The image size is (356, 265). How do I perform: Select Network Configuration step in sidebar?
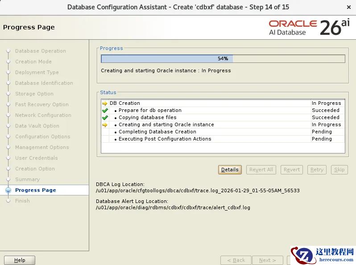[x=43, y=115]
